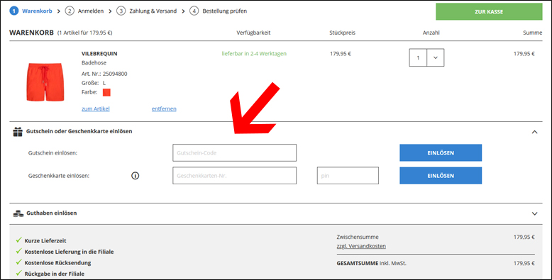
Task: Click the VILEBREQUIN brand name
Action: (x=99, y=53)
